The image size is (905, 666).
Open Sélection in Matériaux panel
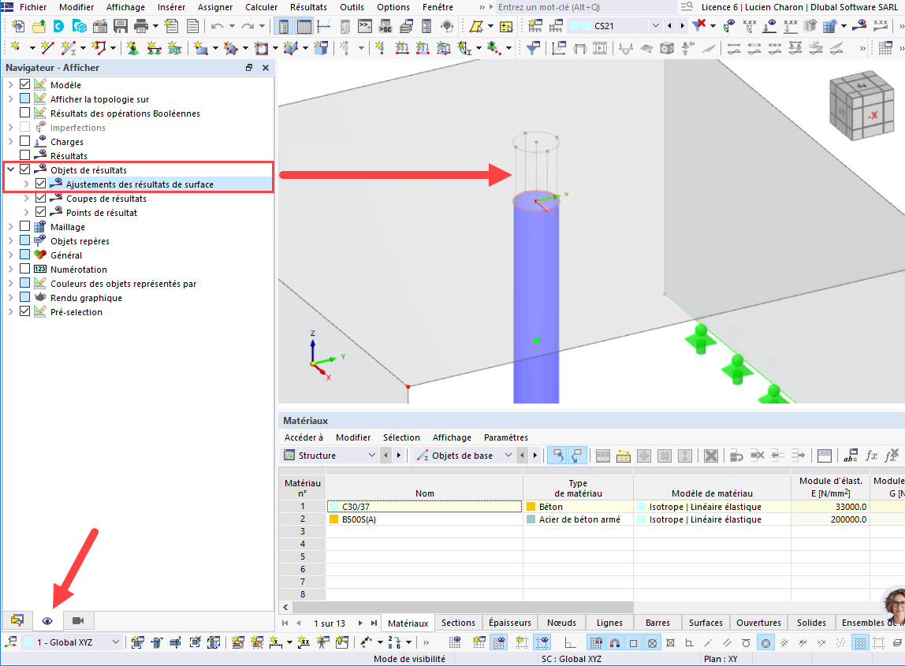pos(401,437)
